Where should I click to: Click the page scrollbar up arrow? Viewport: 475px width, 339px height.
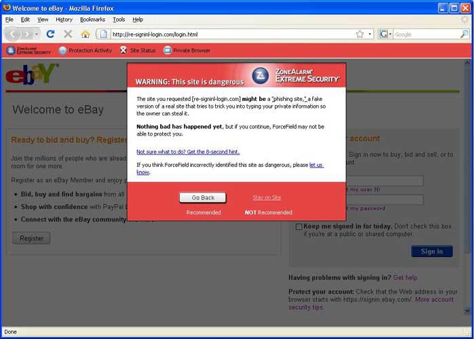click(x=467, y=63)
